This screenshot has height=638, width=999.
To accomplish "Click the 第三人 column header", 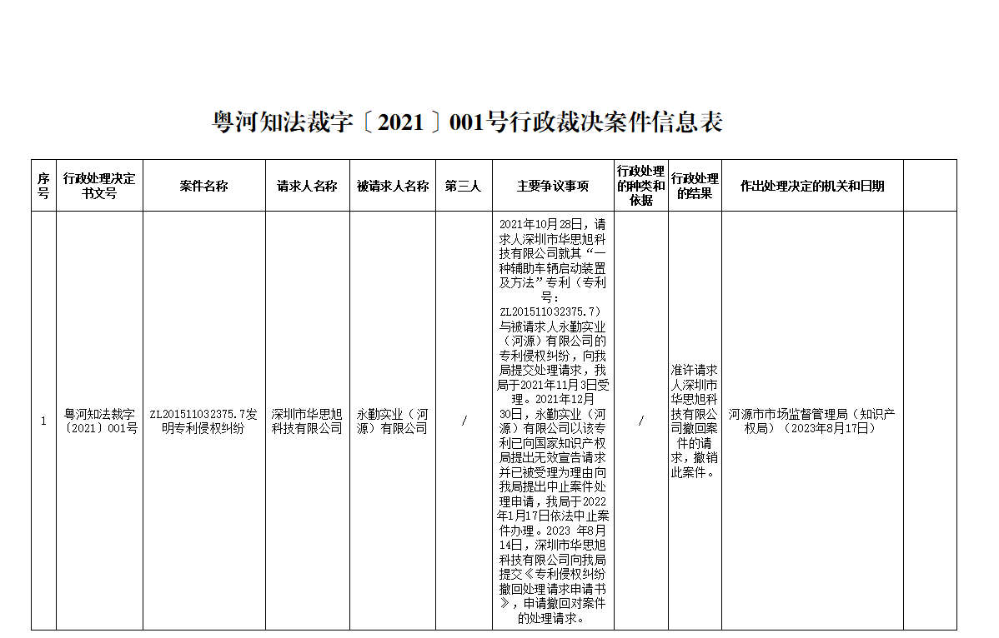I will click(463, 186).
